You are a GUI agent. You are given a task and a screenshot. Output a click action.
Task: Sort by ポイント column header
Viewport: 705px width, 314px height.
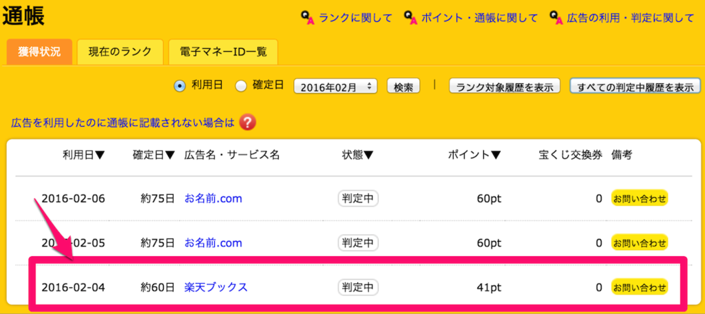pyautogui.click(x=475, y=155)
